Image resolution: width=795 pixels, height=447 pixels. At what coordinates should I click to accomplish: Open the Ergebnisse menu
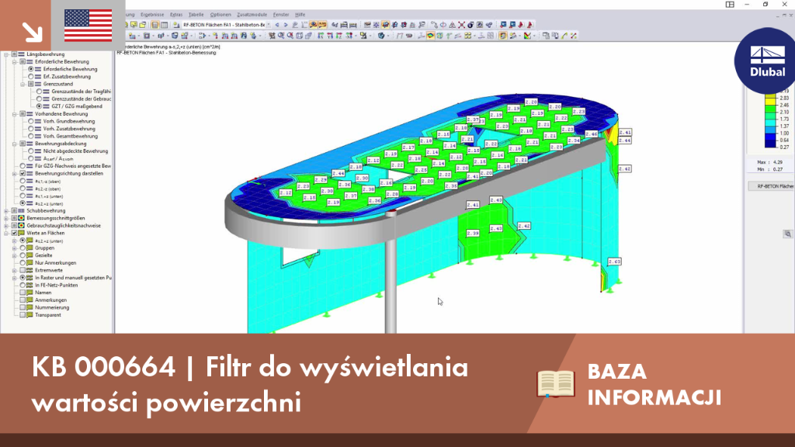(152, 15)
